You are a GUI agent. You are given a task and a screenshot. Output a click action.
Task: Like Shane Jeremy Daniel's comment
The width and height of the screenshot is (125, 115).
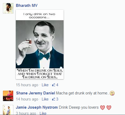pyautogui.click(x=45, y=99)
